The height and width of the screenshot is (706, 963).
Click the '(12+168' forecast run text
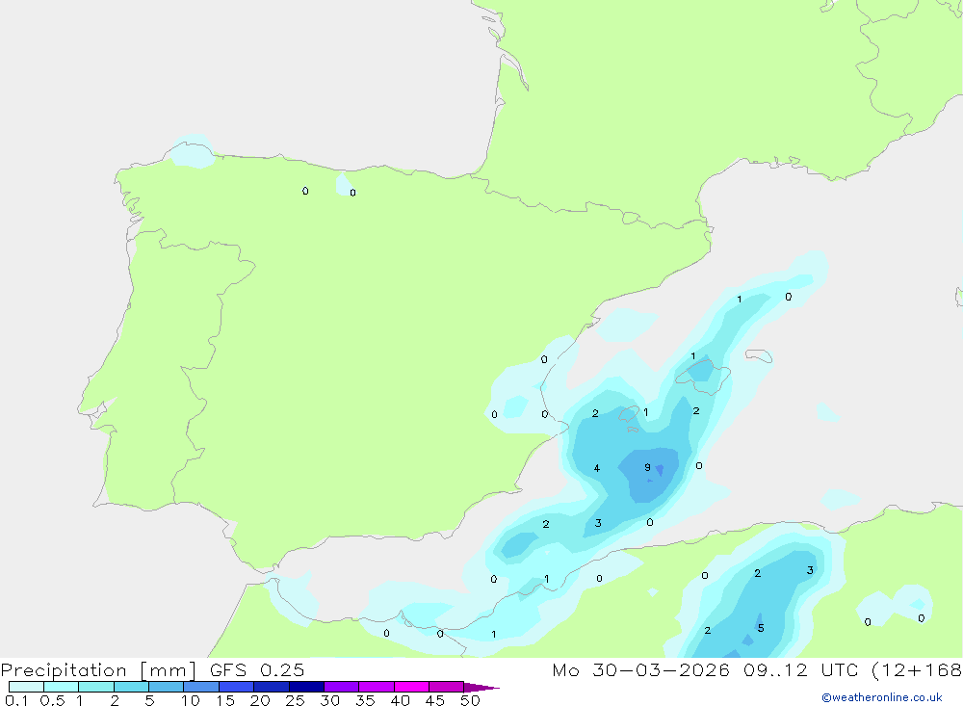click(x=917, y=670)
